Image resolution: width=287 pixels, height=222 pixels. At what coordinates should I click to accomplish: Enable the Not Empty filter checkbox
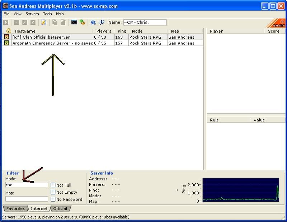coord(53,192)
